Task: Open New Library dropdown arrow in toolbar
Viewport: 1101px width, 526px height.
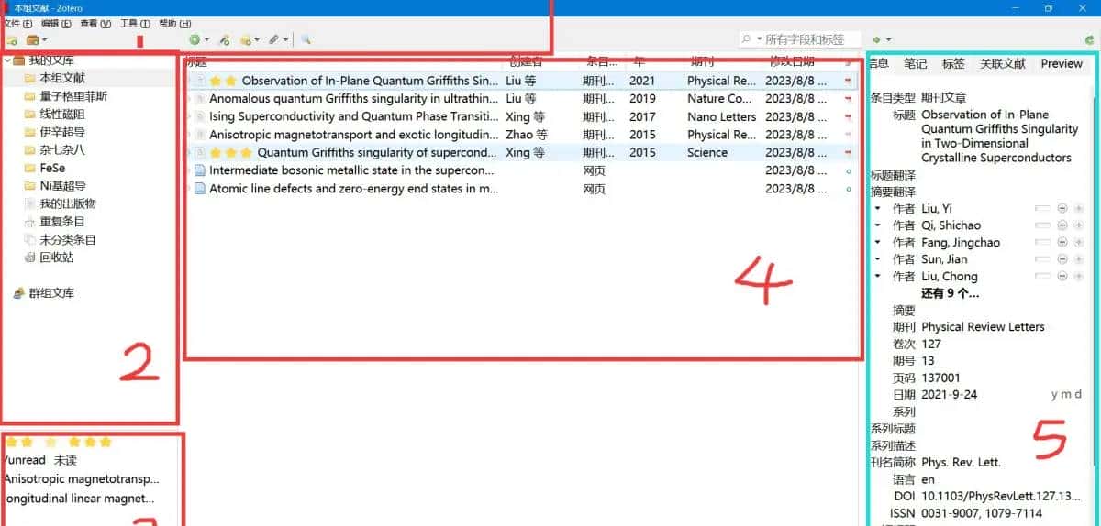Action: pos(44,40)
